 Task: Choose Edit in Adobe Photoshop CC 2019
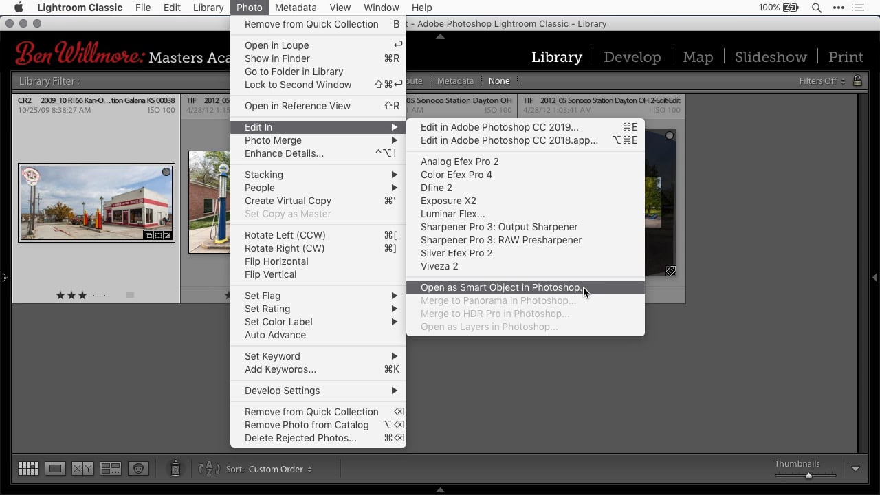[525, 127]
